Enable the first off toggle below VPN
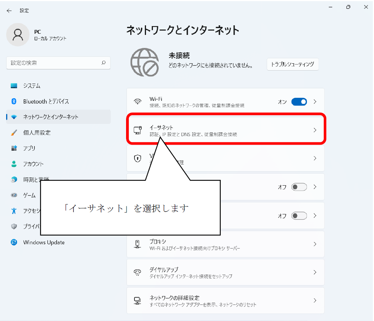Image resolution: width=374 pixels, height=321 pixels. [x=299, y=187]
